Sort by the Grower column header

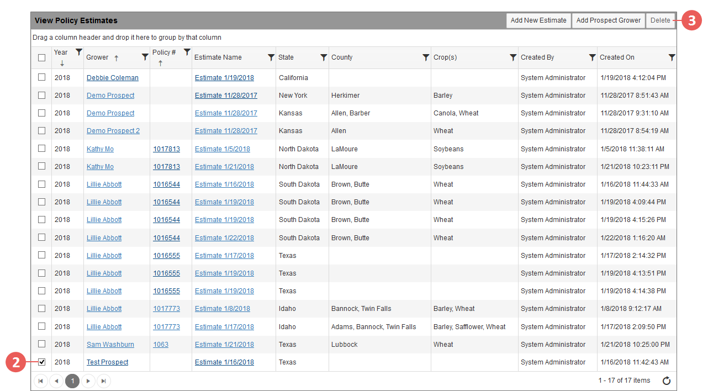97,57
